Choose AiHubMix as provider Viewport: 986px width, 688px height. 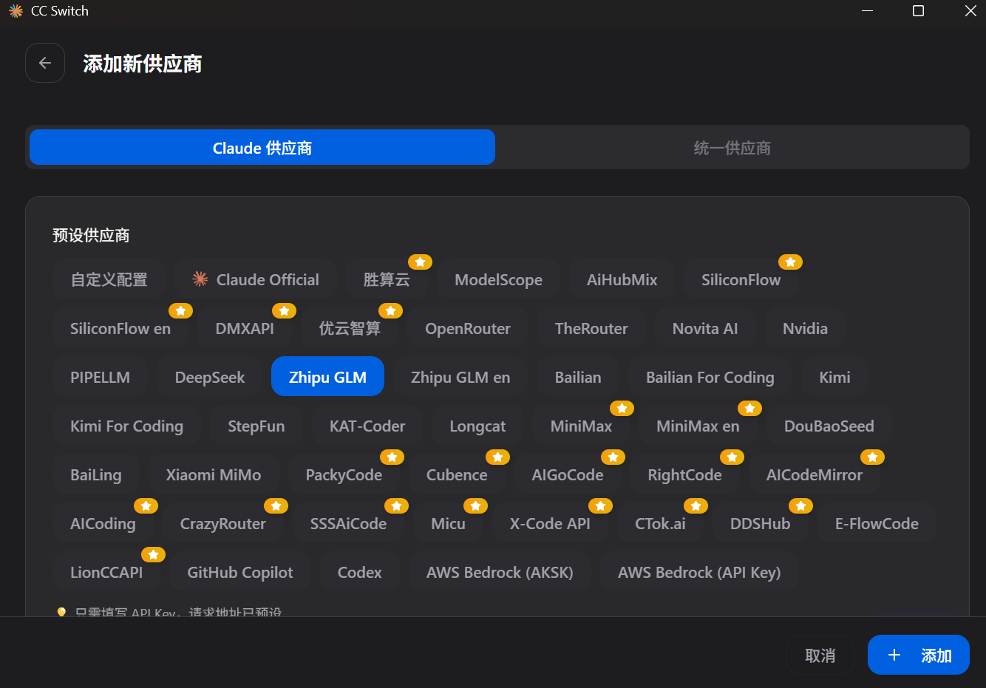pos(622,279)
